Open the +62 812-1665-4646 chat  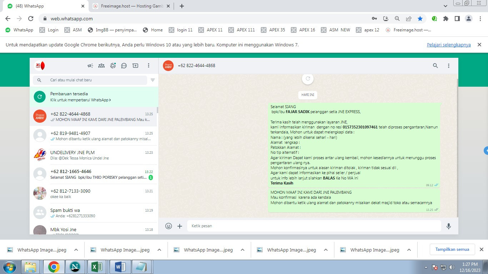pyautogui.click(x=94, y=174)
